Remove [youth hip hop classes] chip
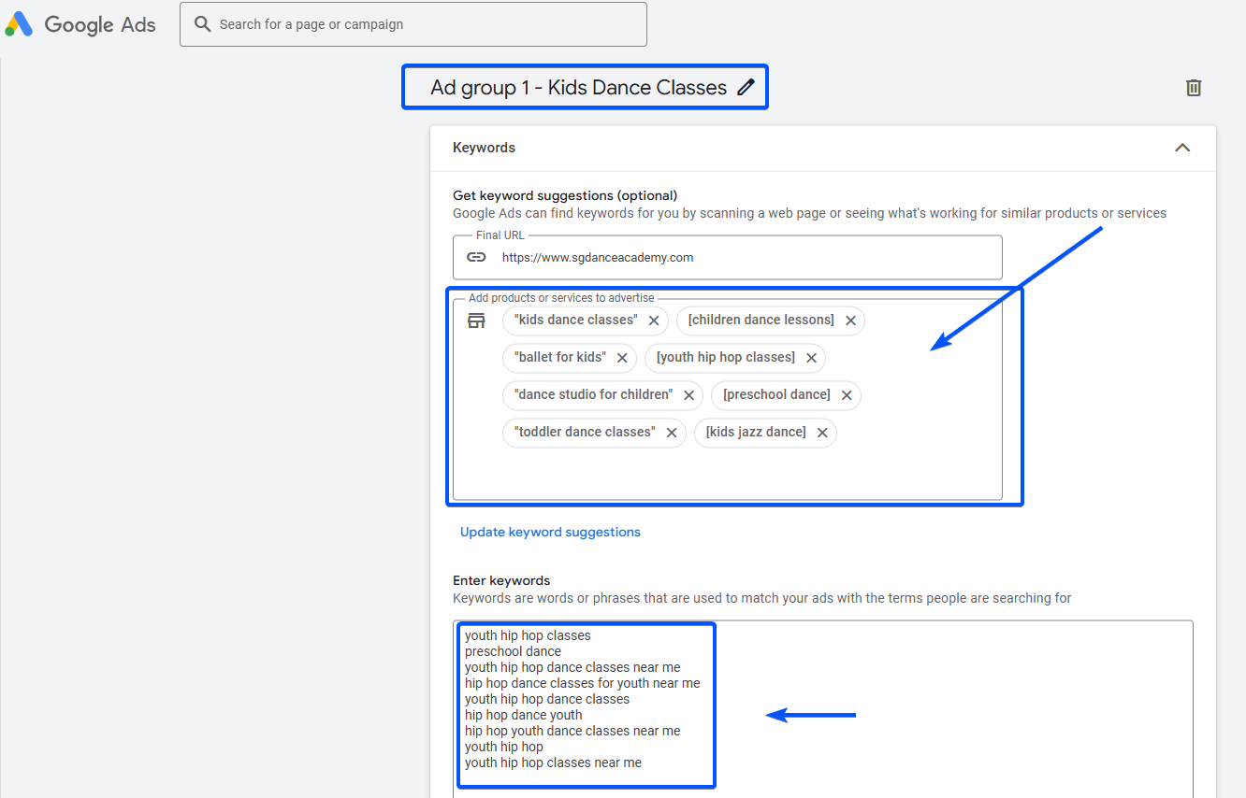 pos(811,358)
